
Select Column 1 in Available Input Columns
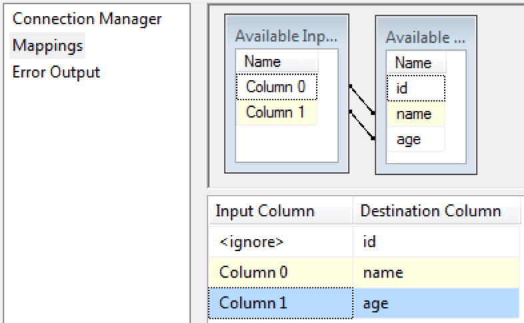[275, 112]
